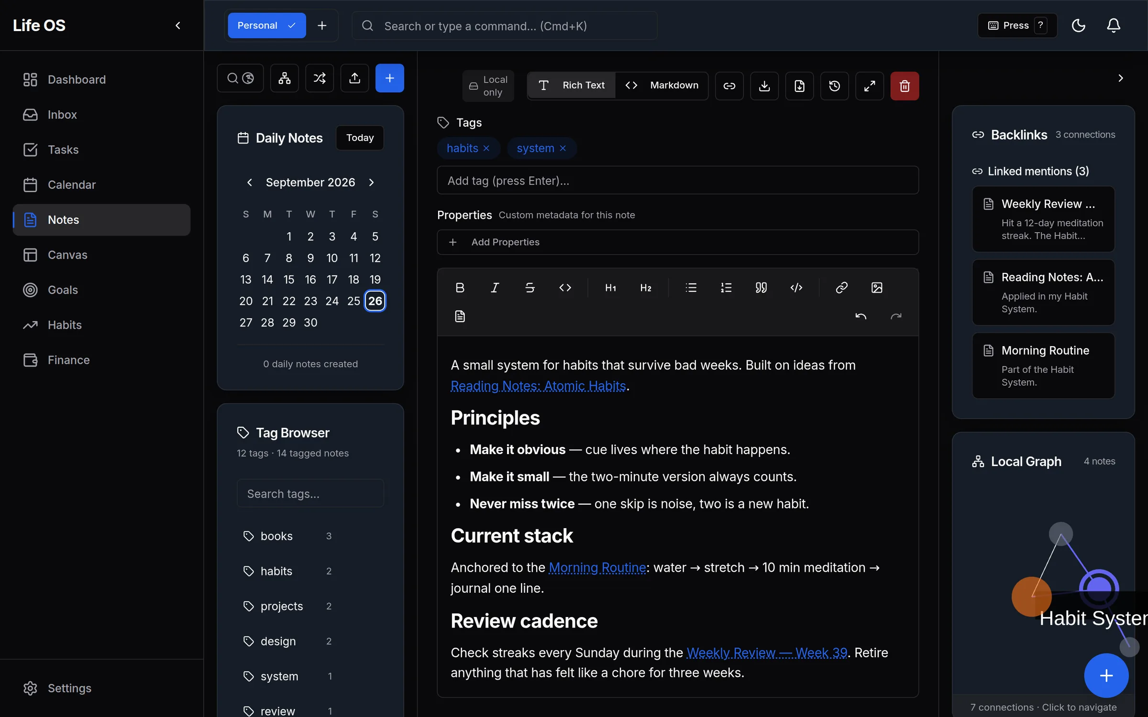
Task: Collapse the Life OS sidebar
Action: pos(178,25)
